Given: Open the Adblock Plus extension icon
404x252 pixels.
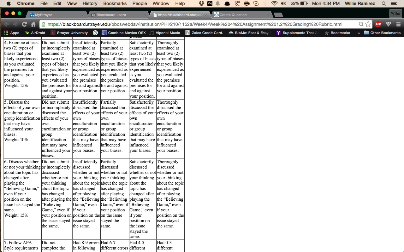Looking at the screenshot, I should [378, 24].
